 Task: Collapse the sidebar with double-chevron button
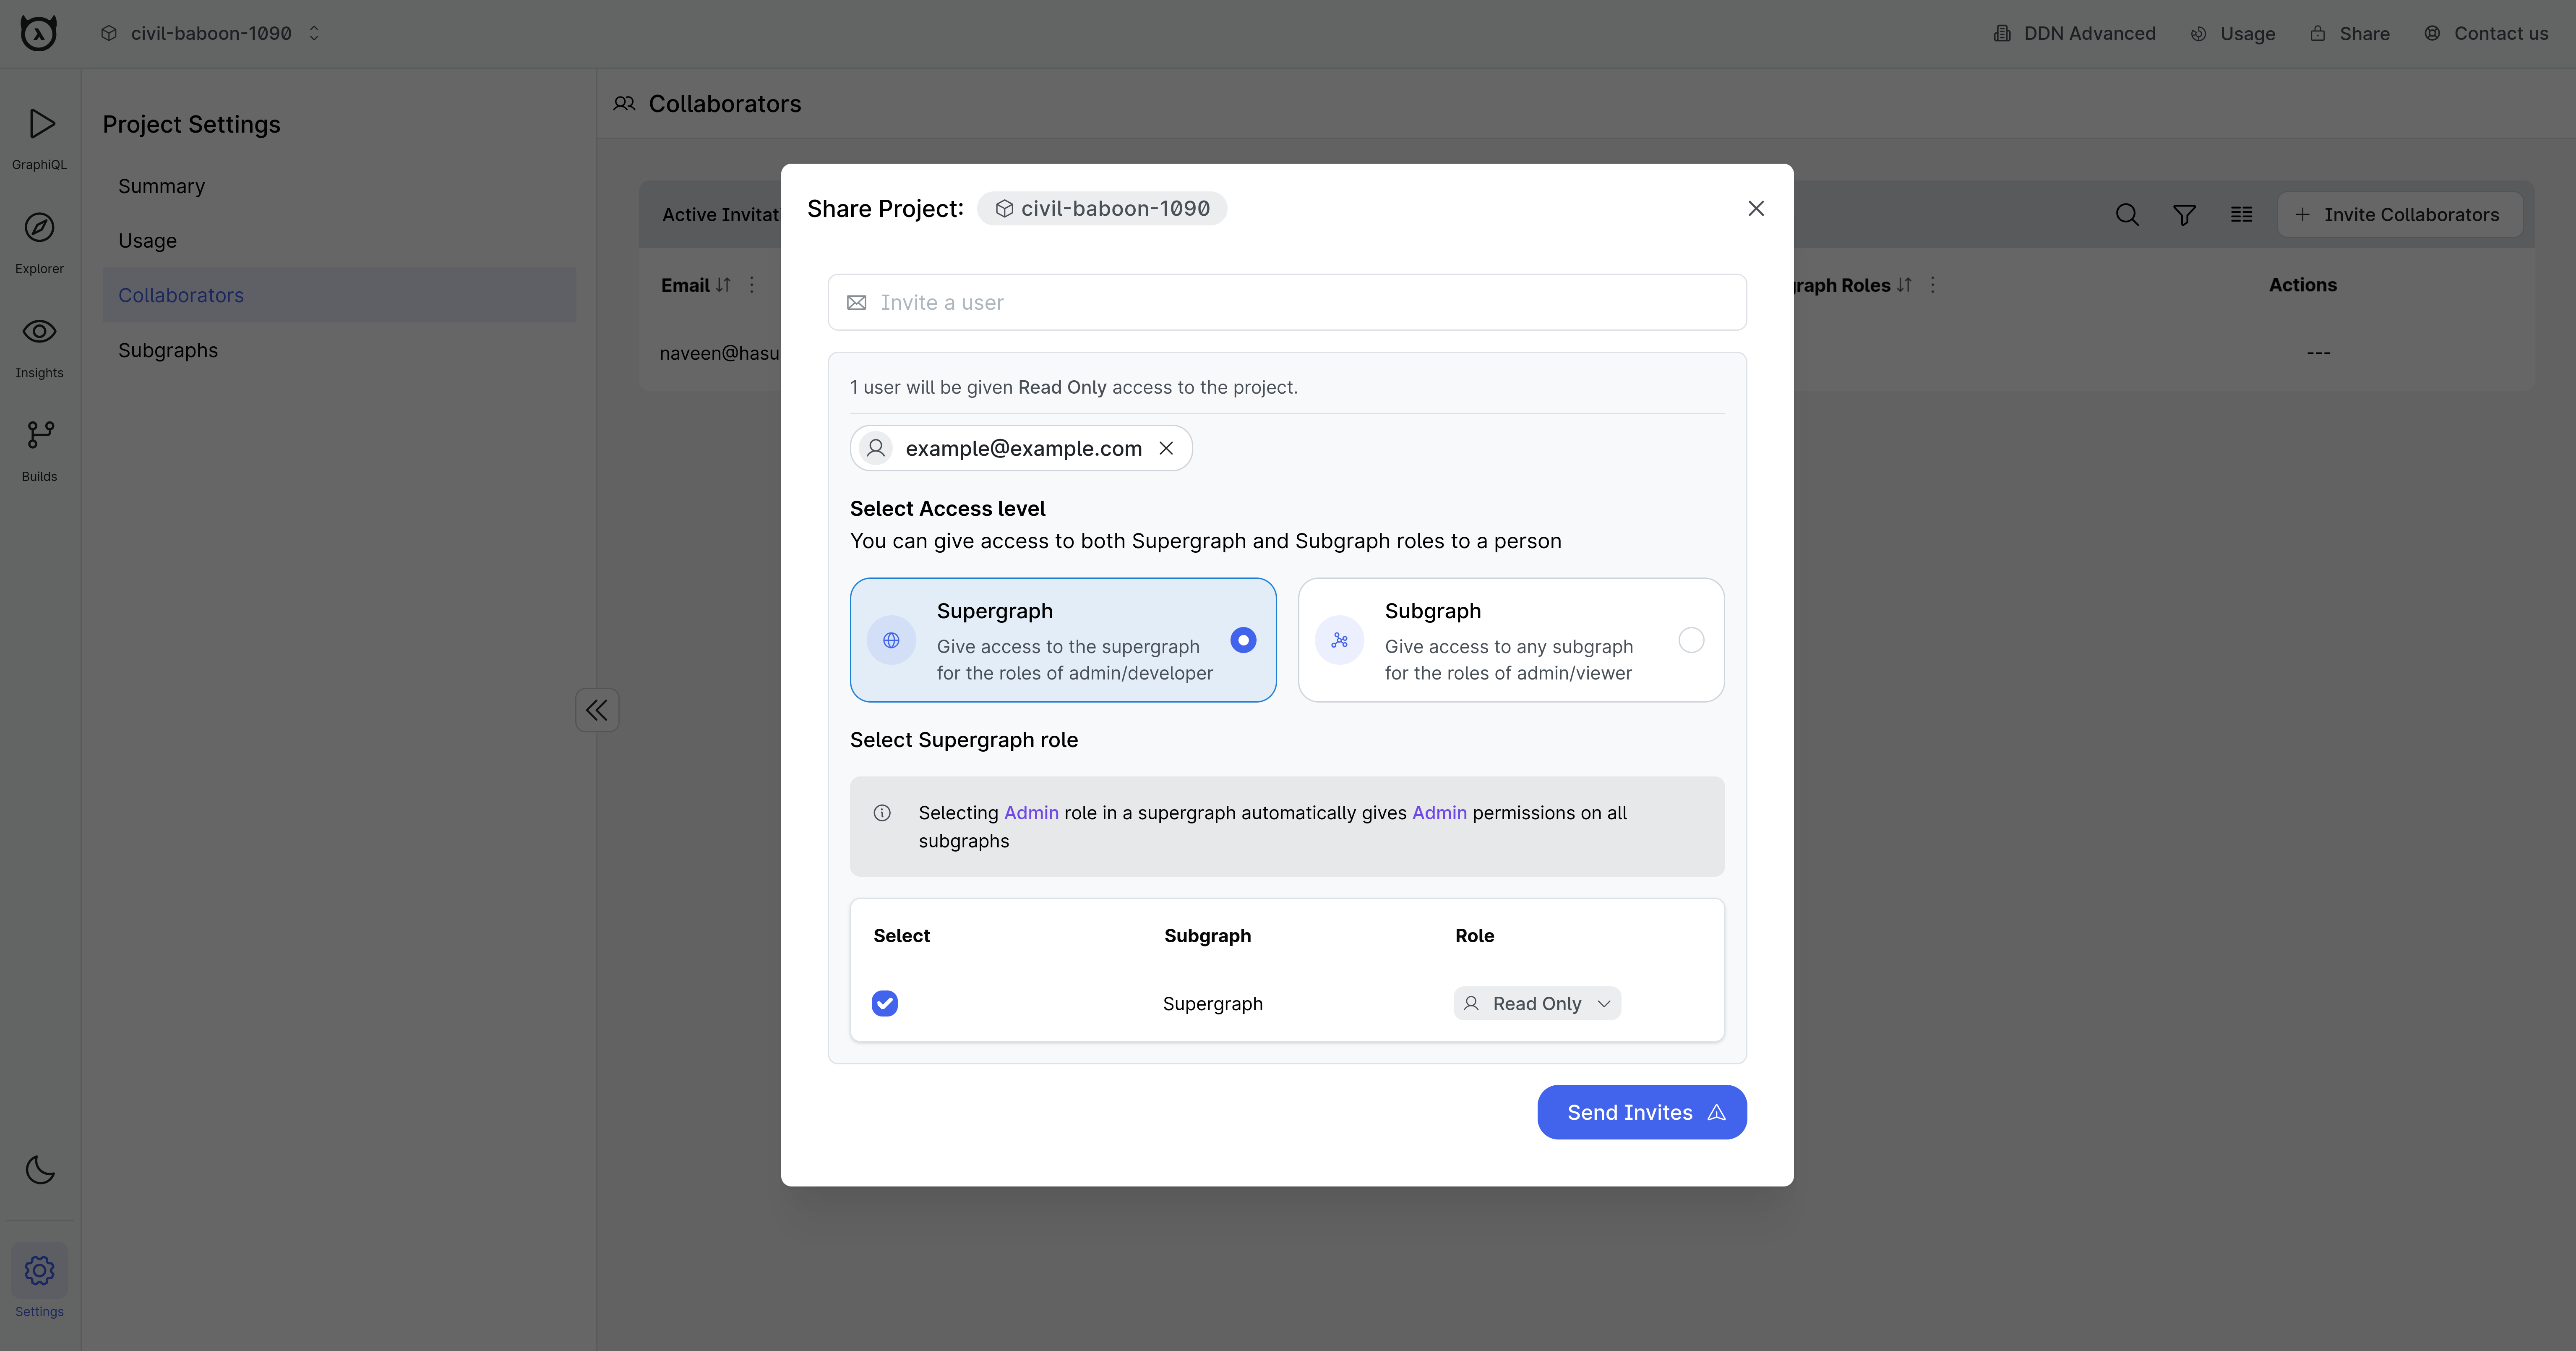click(597, 710)
